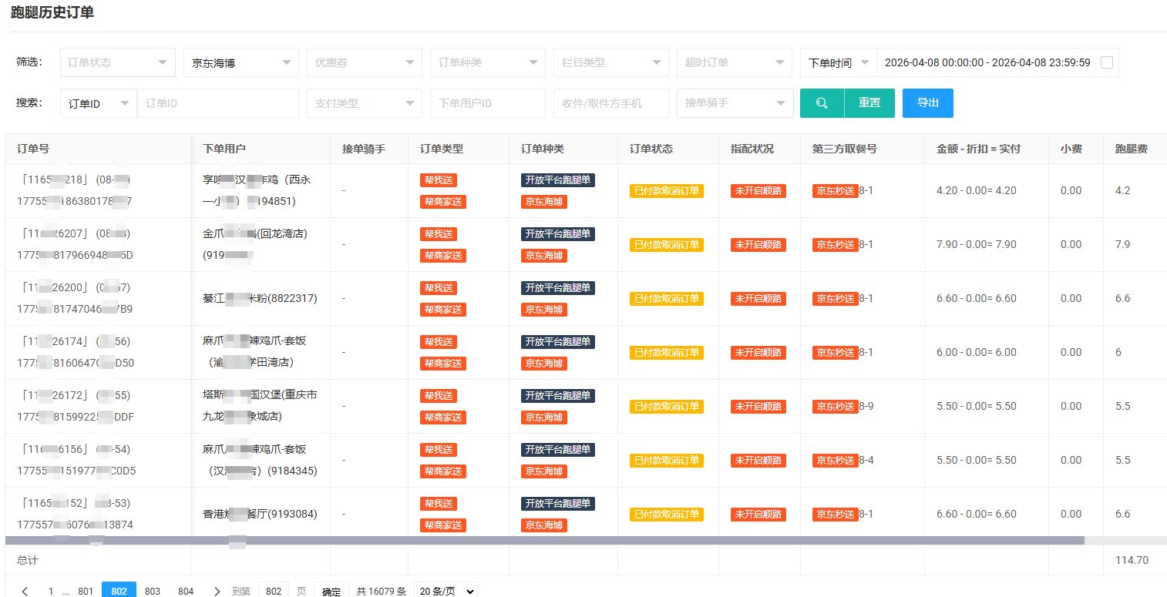This screenshot has height=597, width=1167.
Task: Go to previous page arrow
Action: [25, 591]
